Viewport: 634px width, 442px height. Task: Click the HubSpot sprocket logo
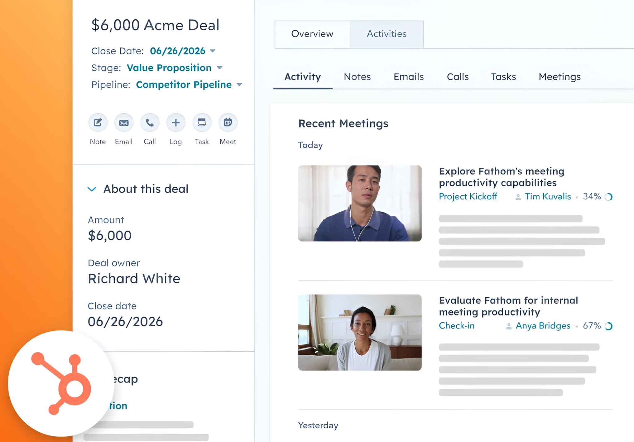click(x=61, y=383)
